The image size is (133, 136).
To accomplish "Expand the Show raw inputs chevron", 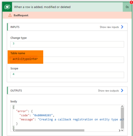I will pos(122,27).
